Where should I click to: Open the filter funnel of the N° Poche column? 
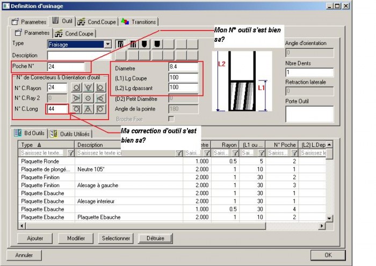294,153
